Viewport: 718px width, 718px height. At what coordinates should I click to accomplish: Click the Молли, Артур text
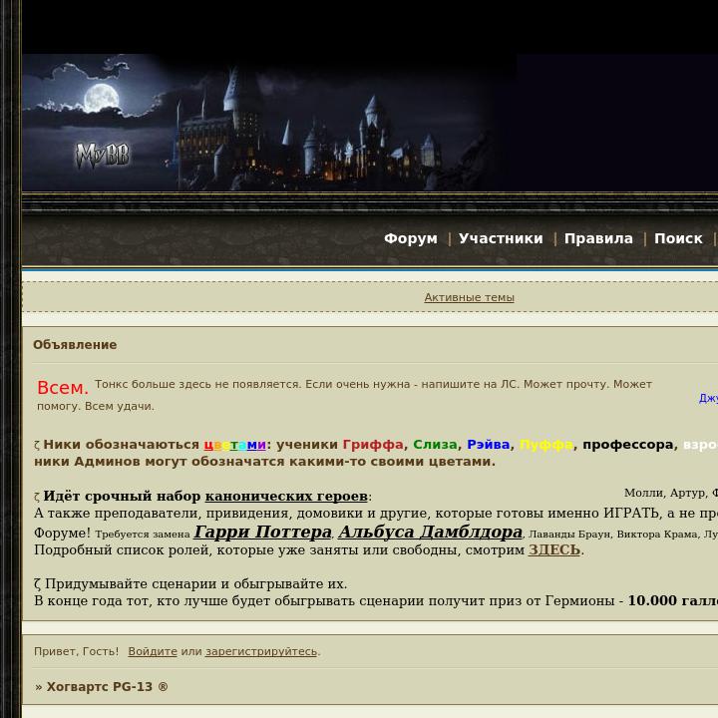tap(665, 494)
